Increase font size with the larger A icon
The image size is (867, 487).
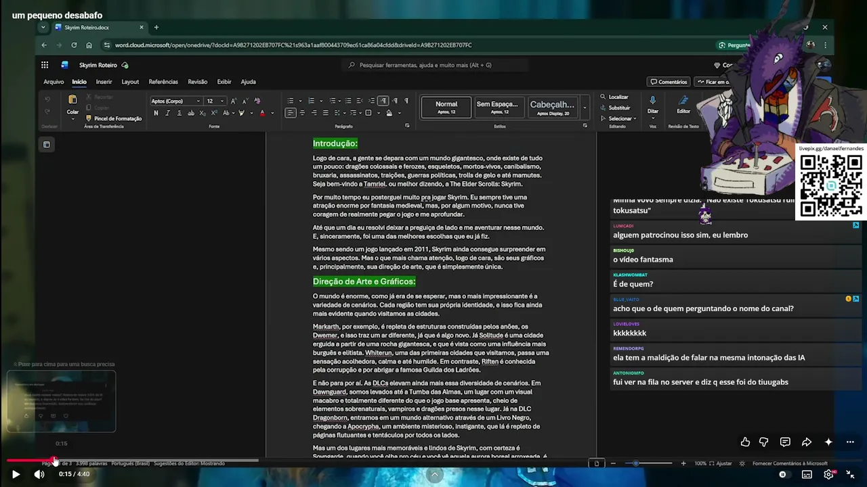pyautogui.click(x=234, y=101)
